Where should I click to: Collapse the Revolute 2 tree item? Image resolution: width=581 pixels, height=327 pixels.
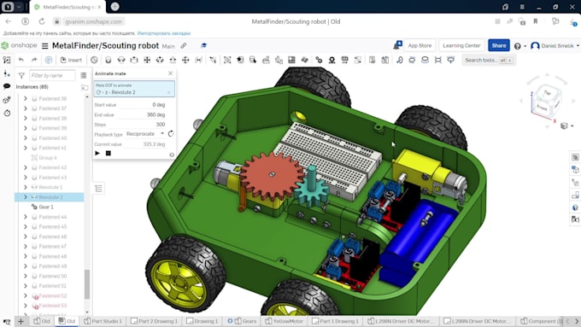(x=25, y=197)
